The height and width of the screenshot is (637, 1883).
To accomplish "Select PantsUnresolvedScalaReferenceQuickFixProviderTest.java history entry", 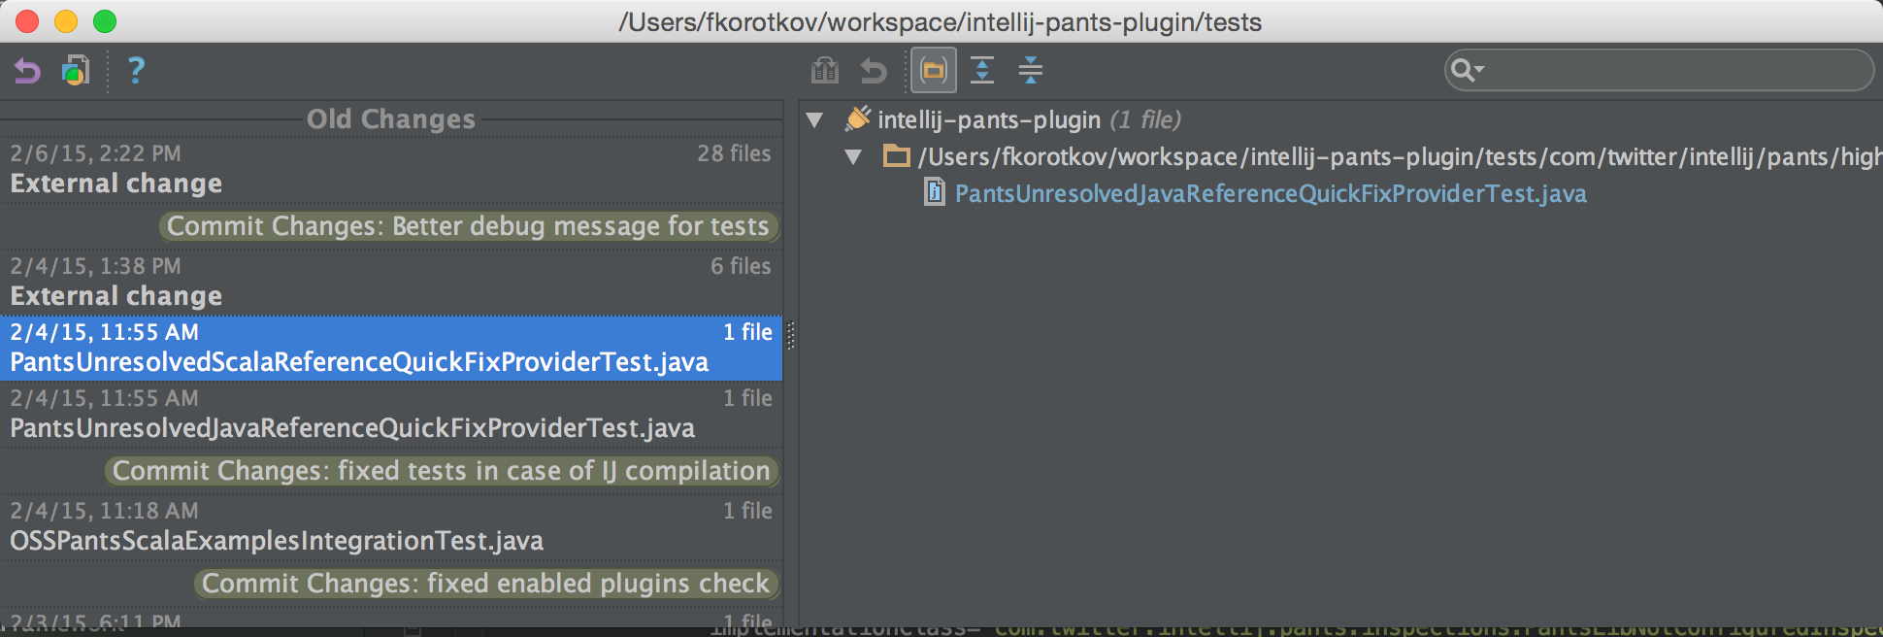I will pos(391,348).
